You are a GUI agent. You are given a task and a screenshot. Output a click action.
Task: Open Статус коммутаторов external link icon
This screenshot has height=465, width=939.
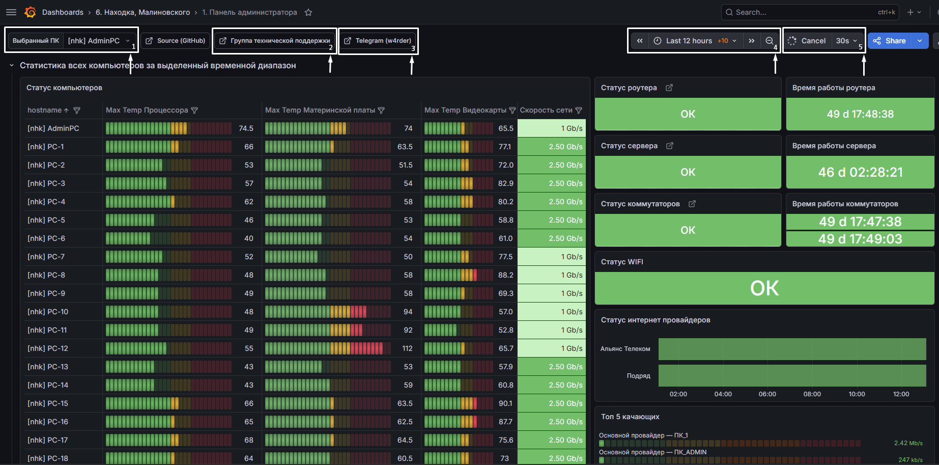coord(692,204)
